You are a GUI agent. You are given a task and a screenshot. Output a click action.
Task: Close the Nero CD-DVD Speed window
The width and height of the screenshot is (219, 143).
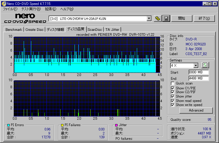tap(215, 4)
